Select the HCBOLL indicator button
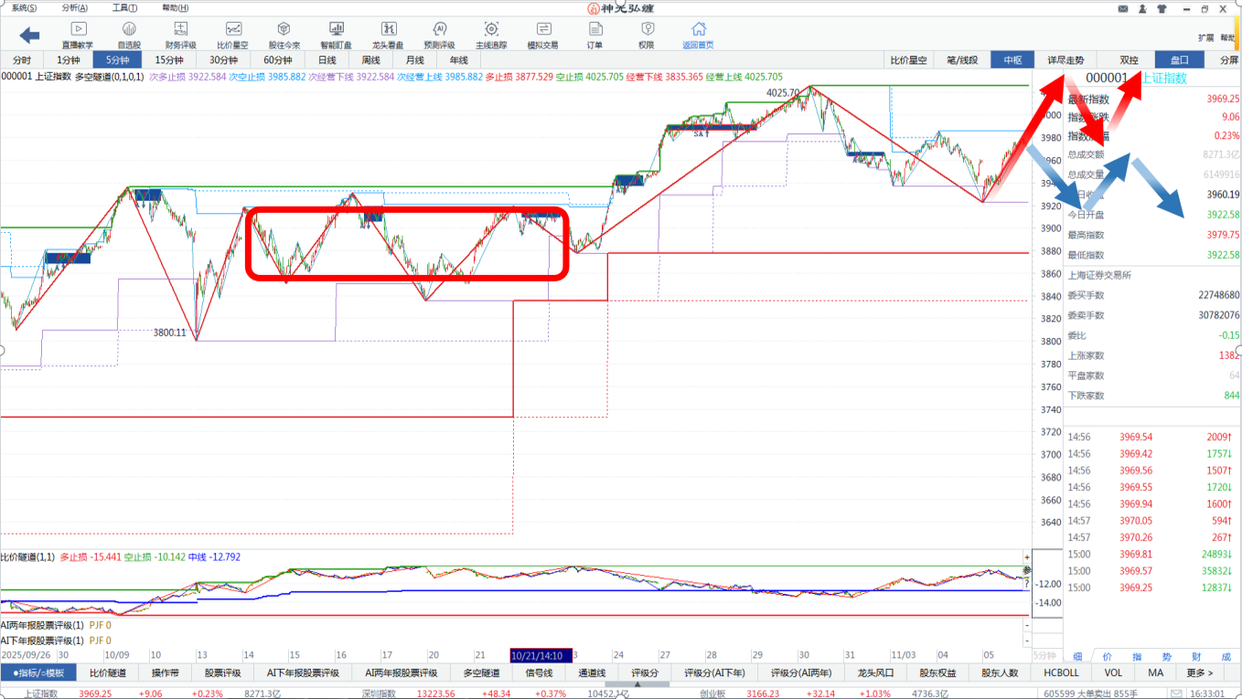This screenshot has width=1242, height=699. pos(1061,673)
